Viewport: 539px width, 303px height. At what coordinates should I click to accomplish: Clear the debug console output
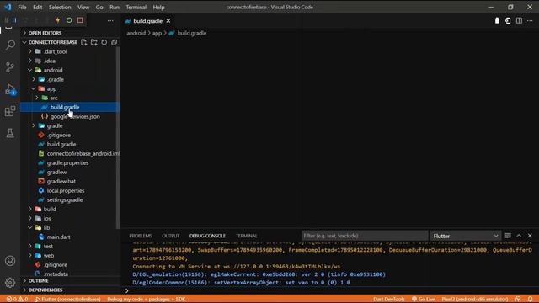tap(508, 236)
